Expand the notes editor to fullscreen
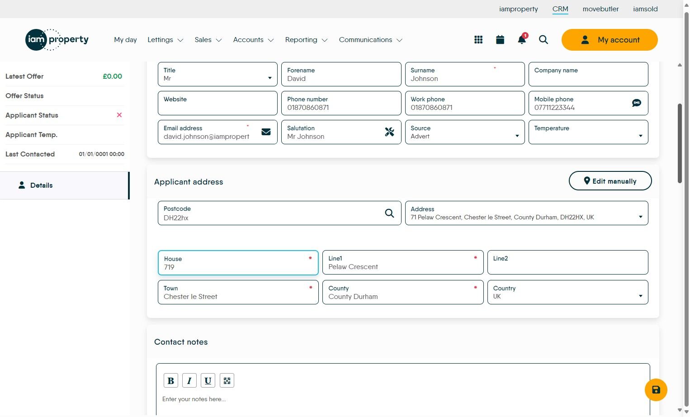690x417 pixels. (x=227, y=381)
